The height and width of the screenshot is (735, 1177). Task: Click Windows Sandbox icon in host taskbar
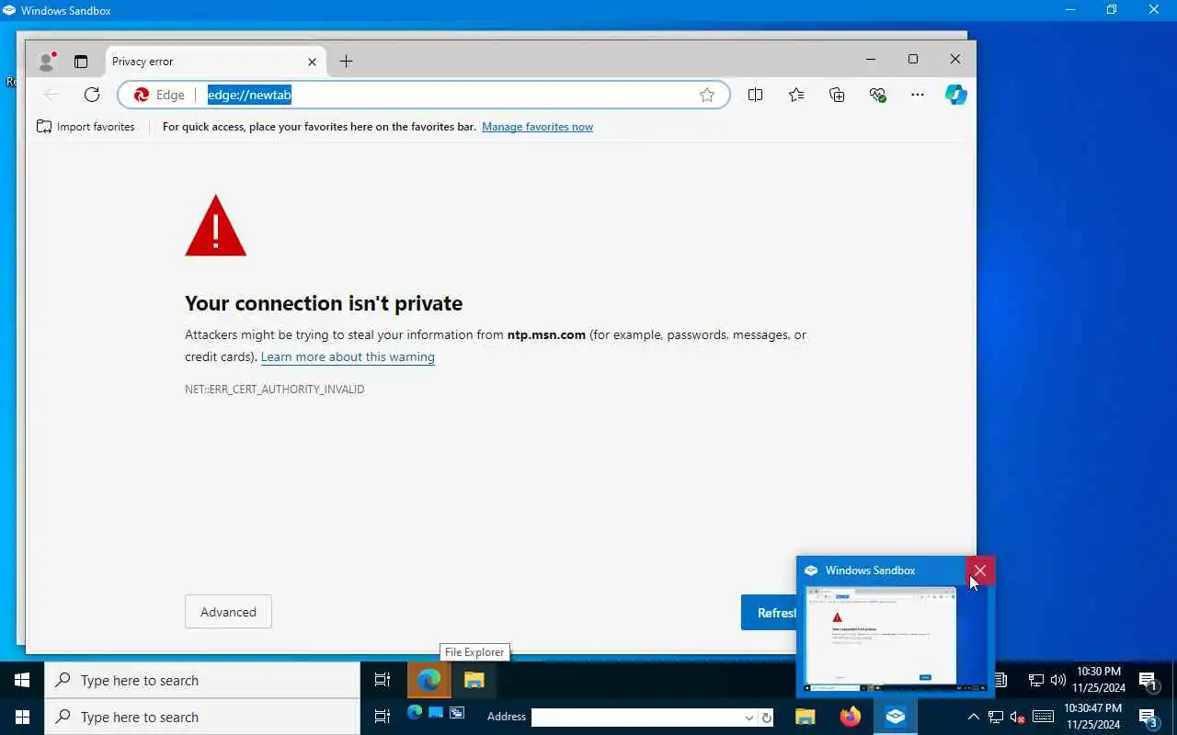(896, 717)
